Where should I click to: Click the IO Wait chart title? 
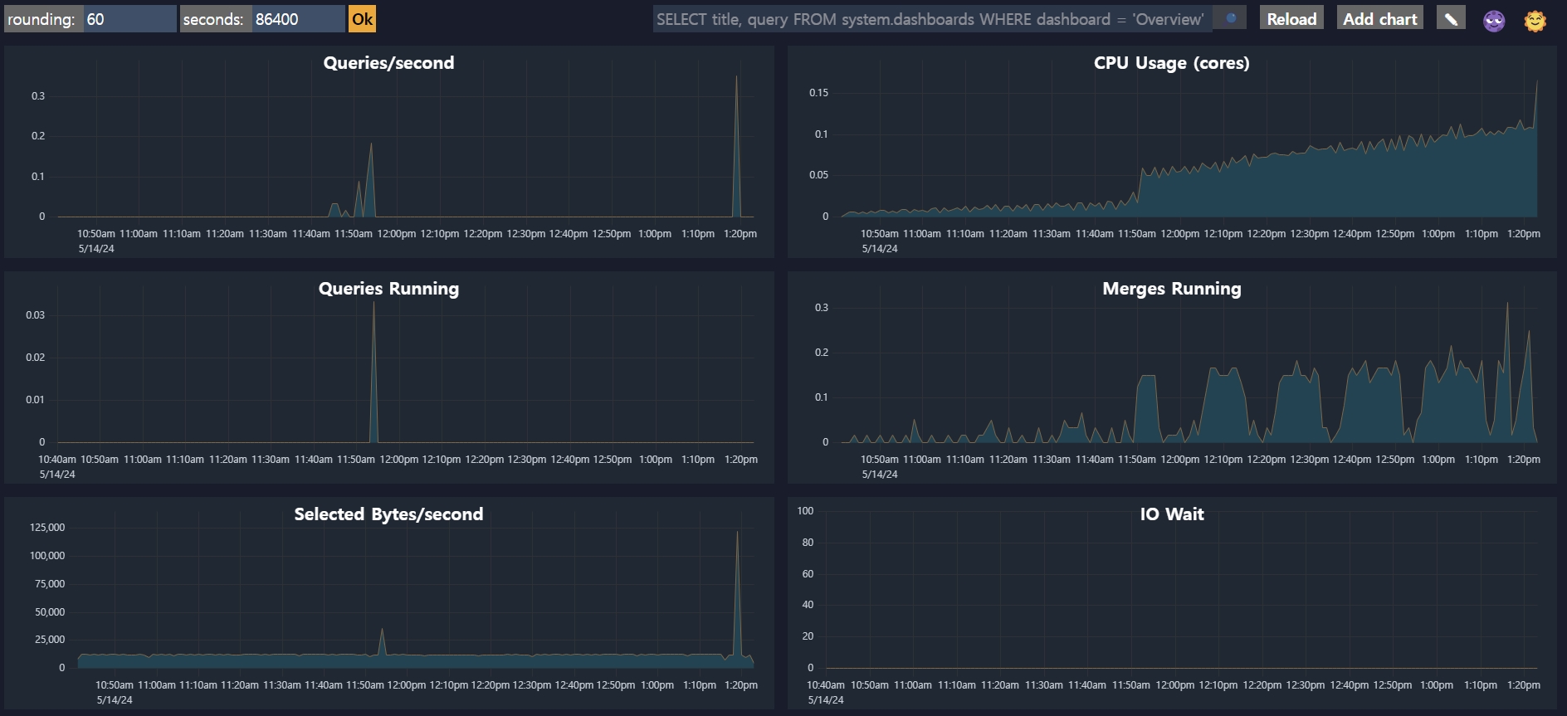pyautogui.click(x=1171, y=514)
